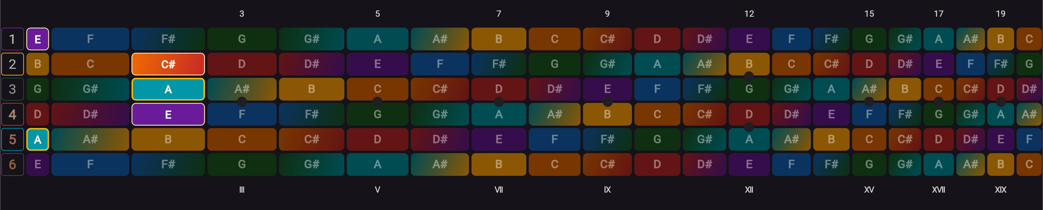This screenshot has width=1043, height=210.
Task: Select the string 4 number label
Action: point(13,114)
